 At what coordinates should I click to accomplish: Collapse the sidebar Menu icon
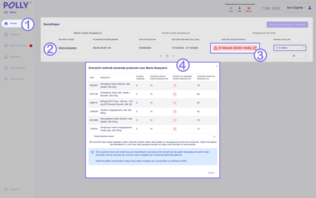[x=6, y=12]
